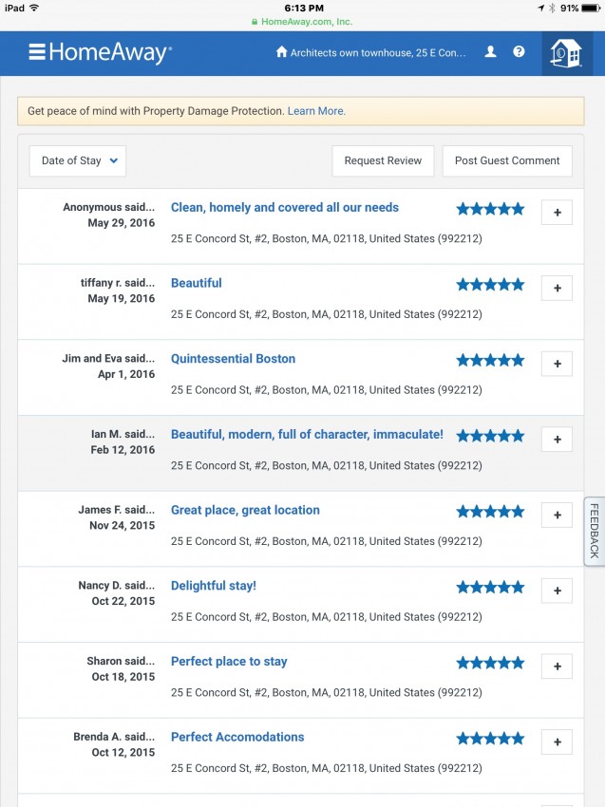Tap the birdhouse logo icon in header
This screenshot has width=605, height=807.
tap(566, 53)
